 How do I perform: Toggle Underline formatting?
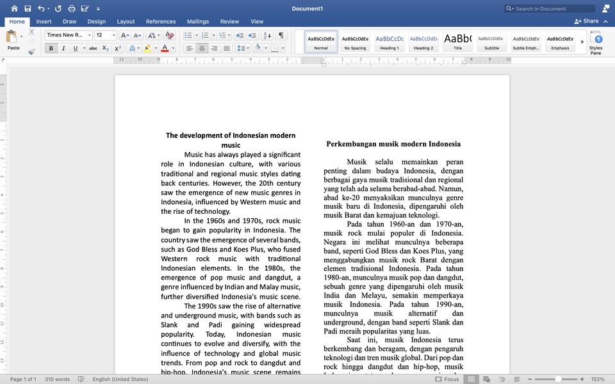(76, 48)
